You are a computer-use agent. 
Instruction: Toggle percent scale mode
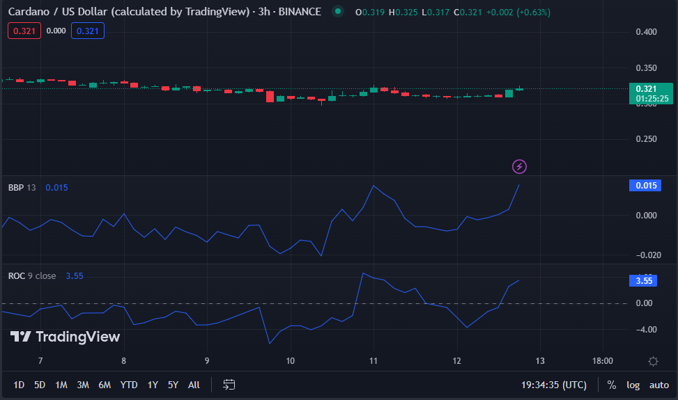click(x=611, y=385)
